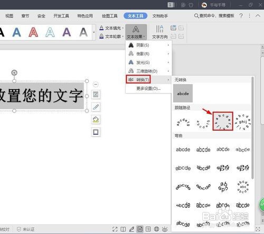The height and width of the screenshot is (234, 264).
Task: Click 更多设置(O)... menu entry
Action: point(148,88)
